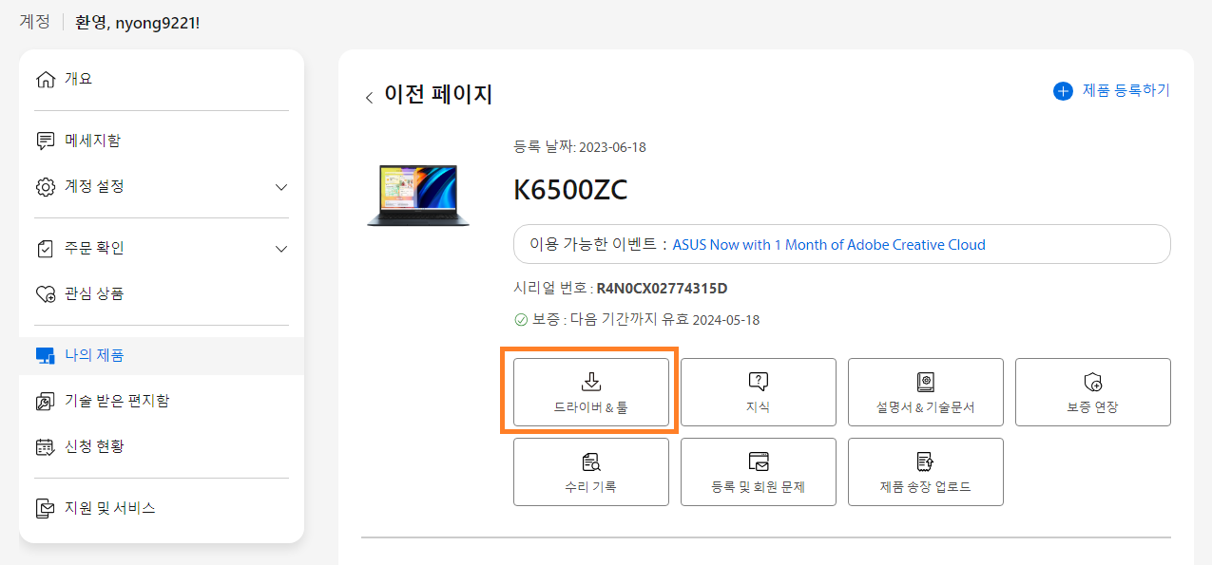Click the message icon beside 메세지함
This screenshot has height=565, width=1212.
[x=45, y=141]
